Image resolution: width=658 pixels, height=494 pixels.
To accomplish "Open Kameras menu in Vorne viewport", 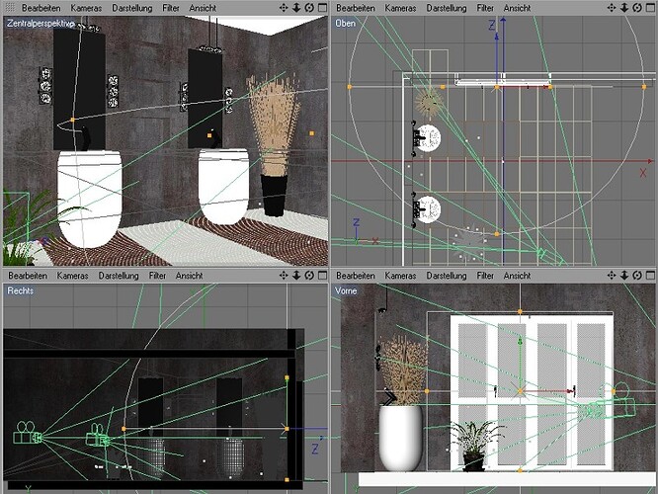I will (x=400, y=276).
